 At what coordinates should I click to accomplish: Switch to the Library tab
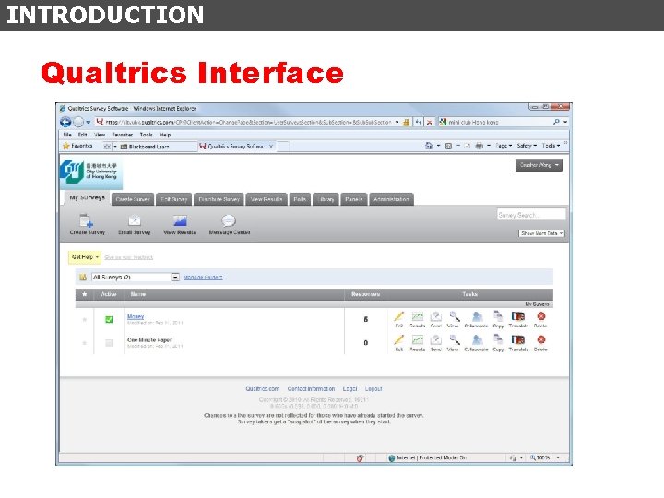(x=326, y=199)
